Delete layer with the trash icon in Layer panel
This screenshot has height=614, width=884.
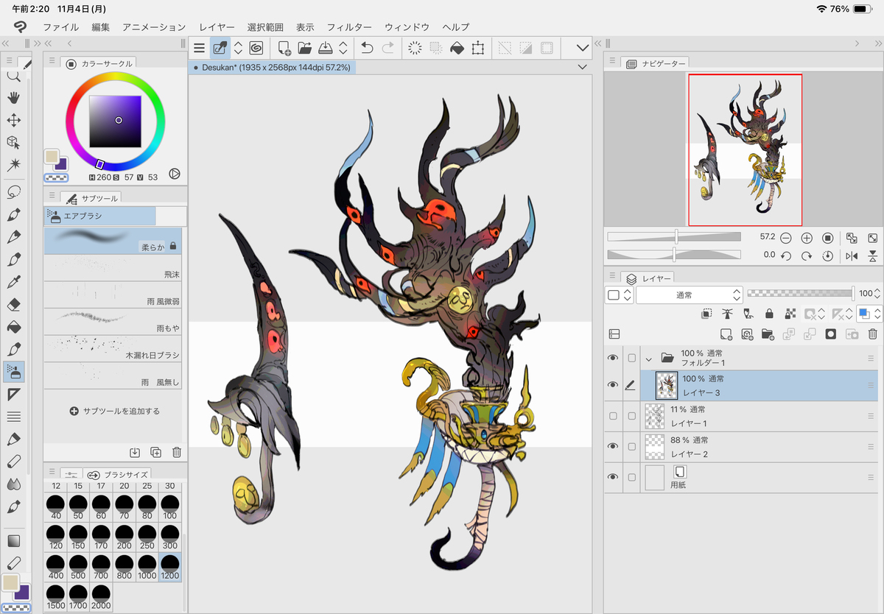point(873,334)
